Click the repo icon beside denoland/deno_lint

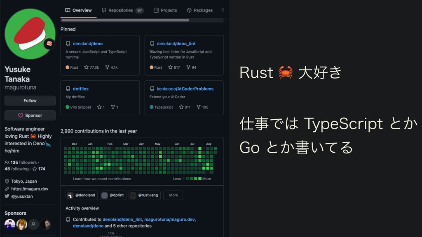[x=152, y=44]
